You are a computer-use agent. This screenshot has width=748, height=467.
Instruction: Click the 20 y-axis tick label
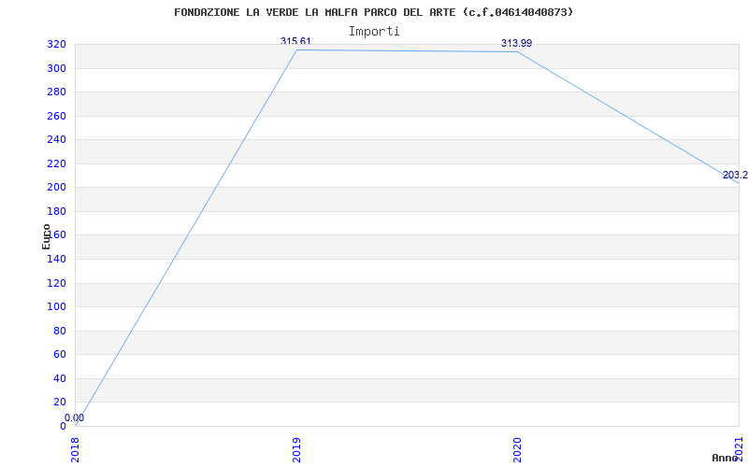pyautogui.click(x=60, y=403)
